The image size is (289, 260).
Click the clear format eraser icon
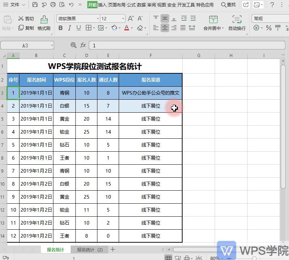tap(140, 28)
